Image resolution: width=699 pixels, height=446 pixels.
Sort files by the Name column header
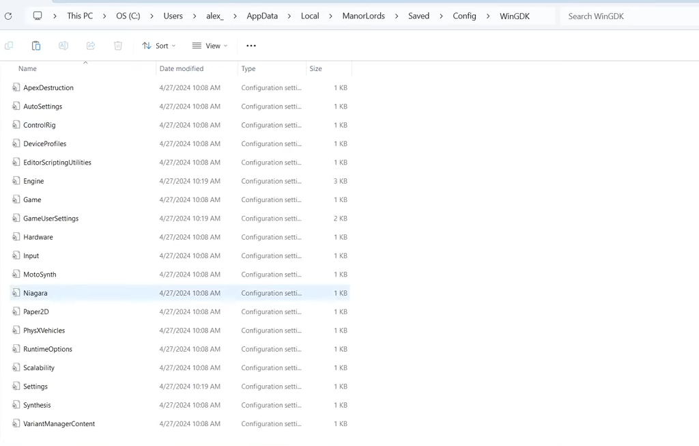coord(27,68)
